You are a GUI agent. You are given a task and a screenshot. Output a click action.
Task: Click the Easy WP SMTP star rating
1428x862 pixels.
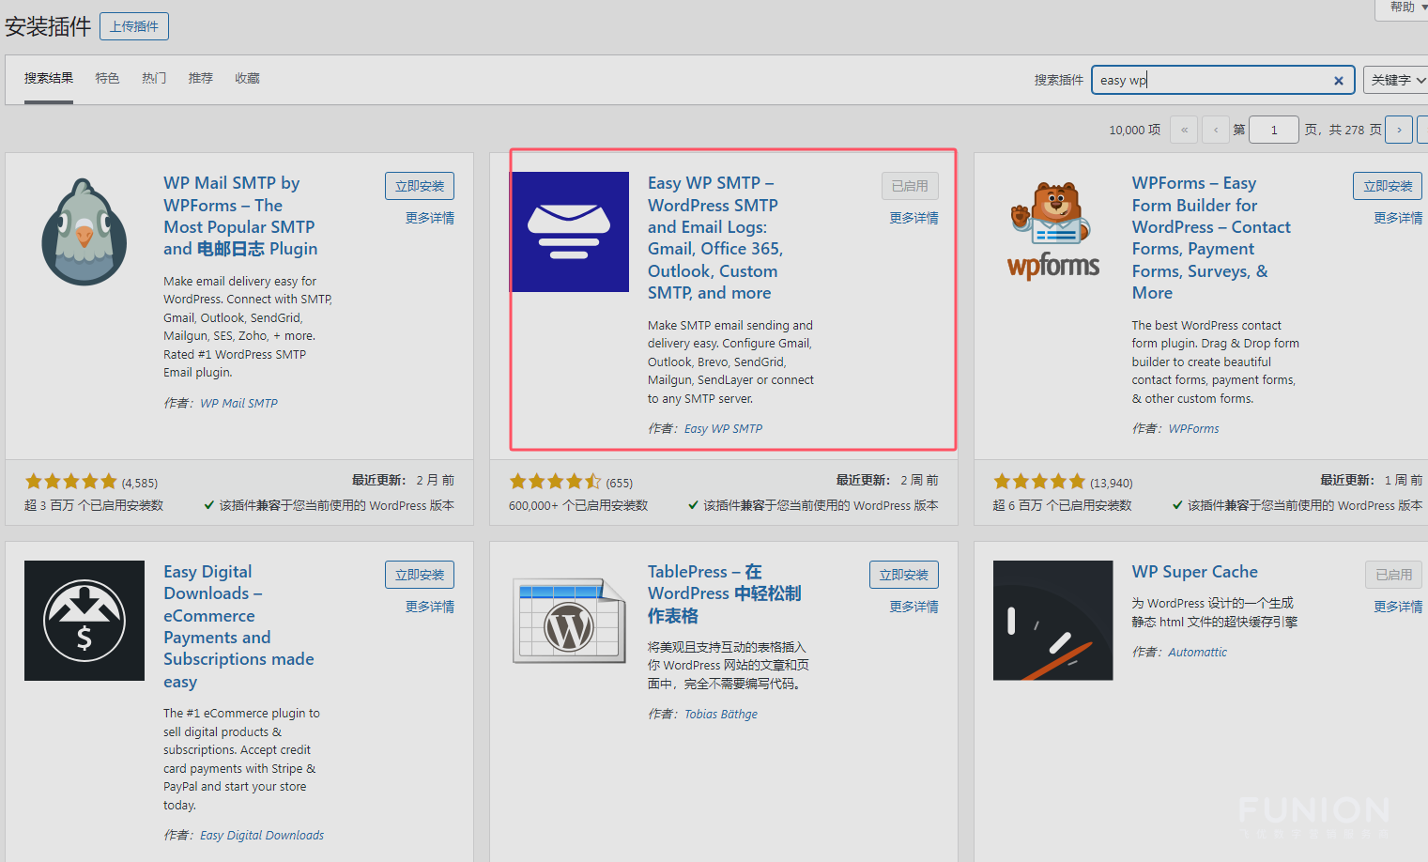[x=556, y=482]
